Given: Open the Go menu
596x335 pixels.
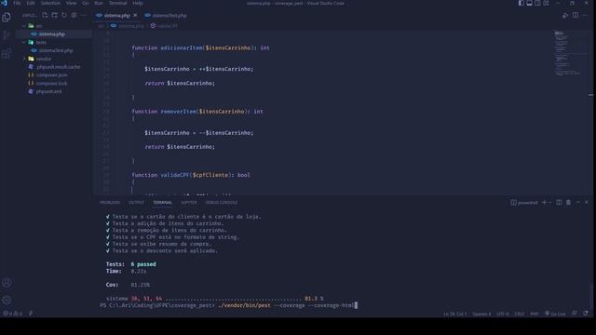Looking at the screenshot, I should tap(86, 3).
